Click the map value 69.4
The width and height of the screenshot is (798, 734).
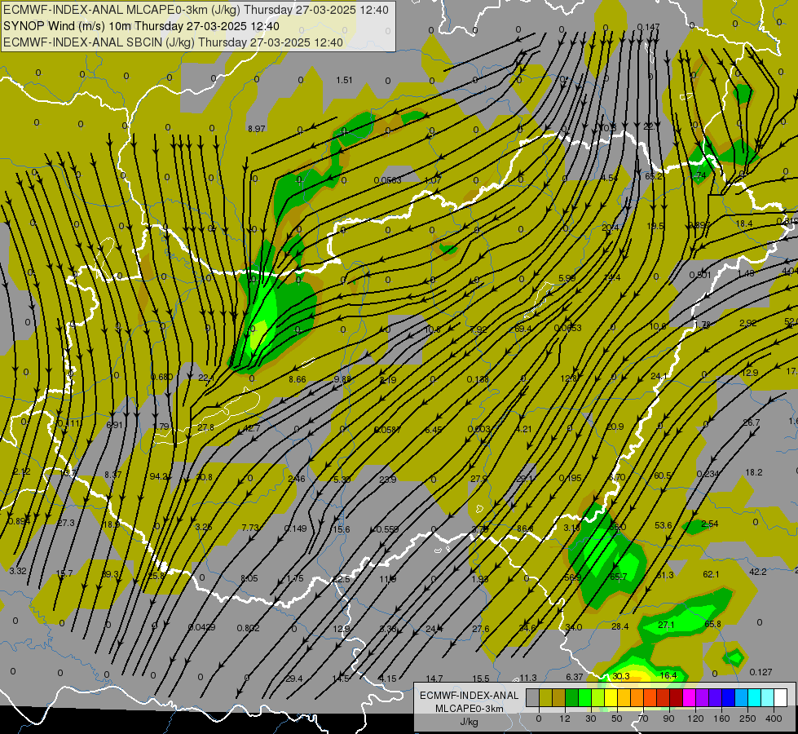click(523, 329)
